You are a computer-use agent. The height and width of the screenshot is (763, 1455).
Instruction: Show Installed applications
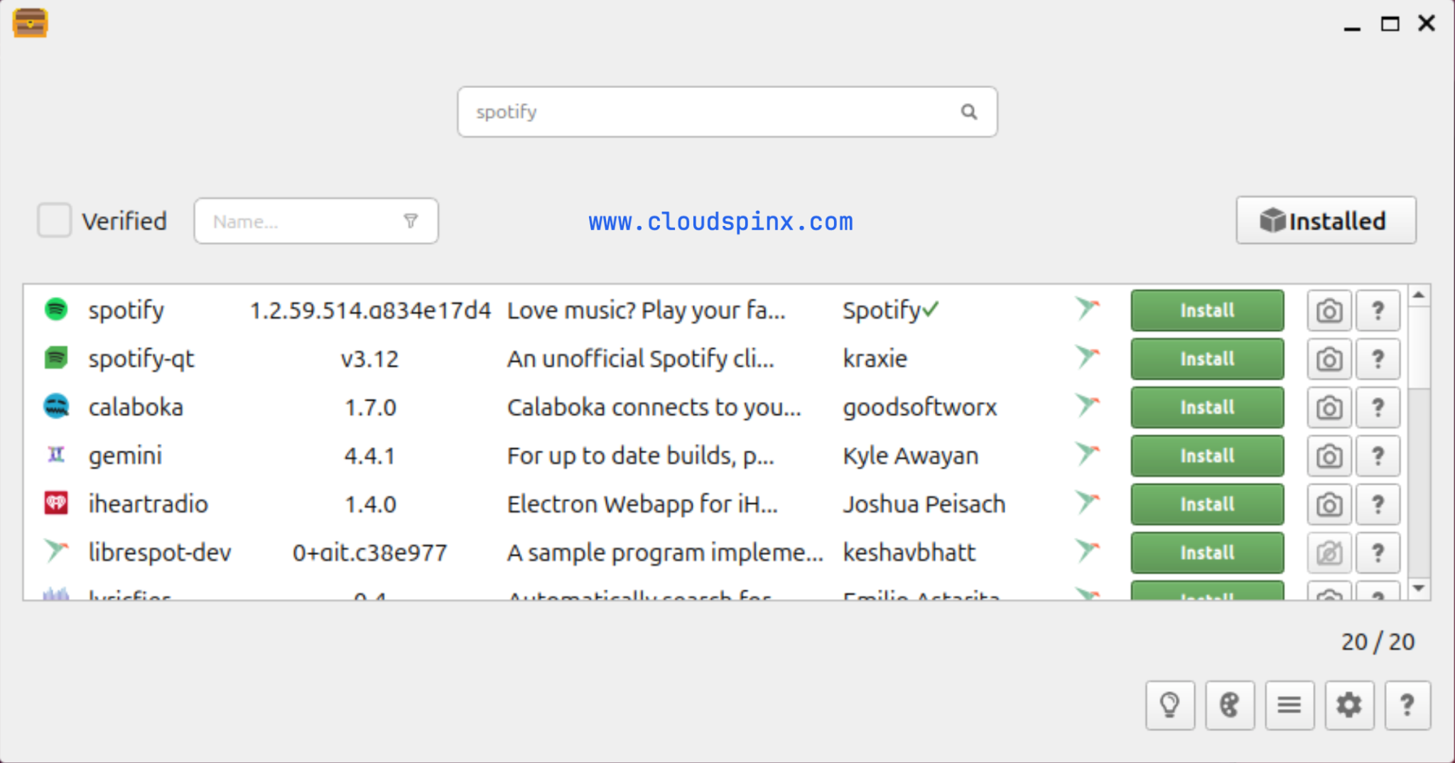click(x=1325, y=220)
